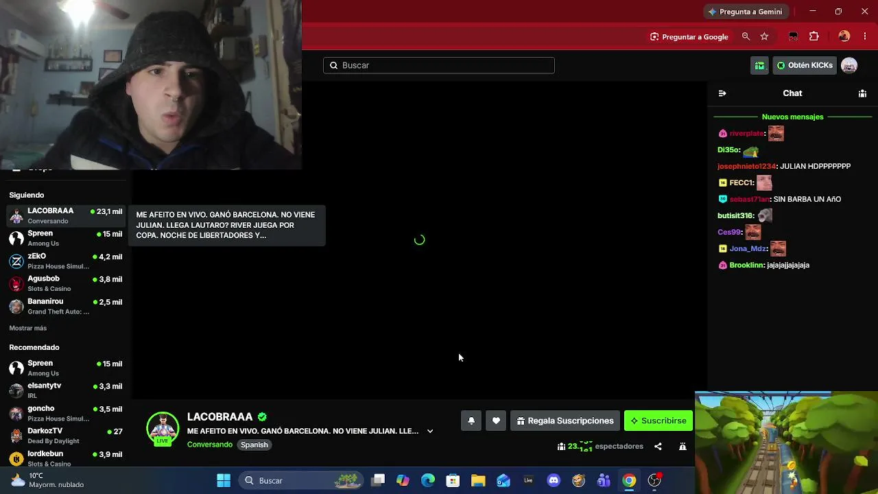Click the emote in Di35o's chat message
The height and width of the screenshot is (494, 878).
click(751, 150)
